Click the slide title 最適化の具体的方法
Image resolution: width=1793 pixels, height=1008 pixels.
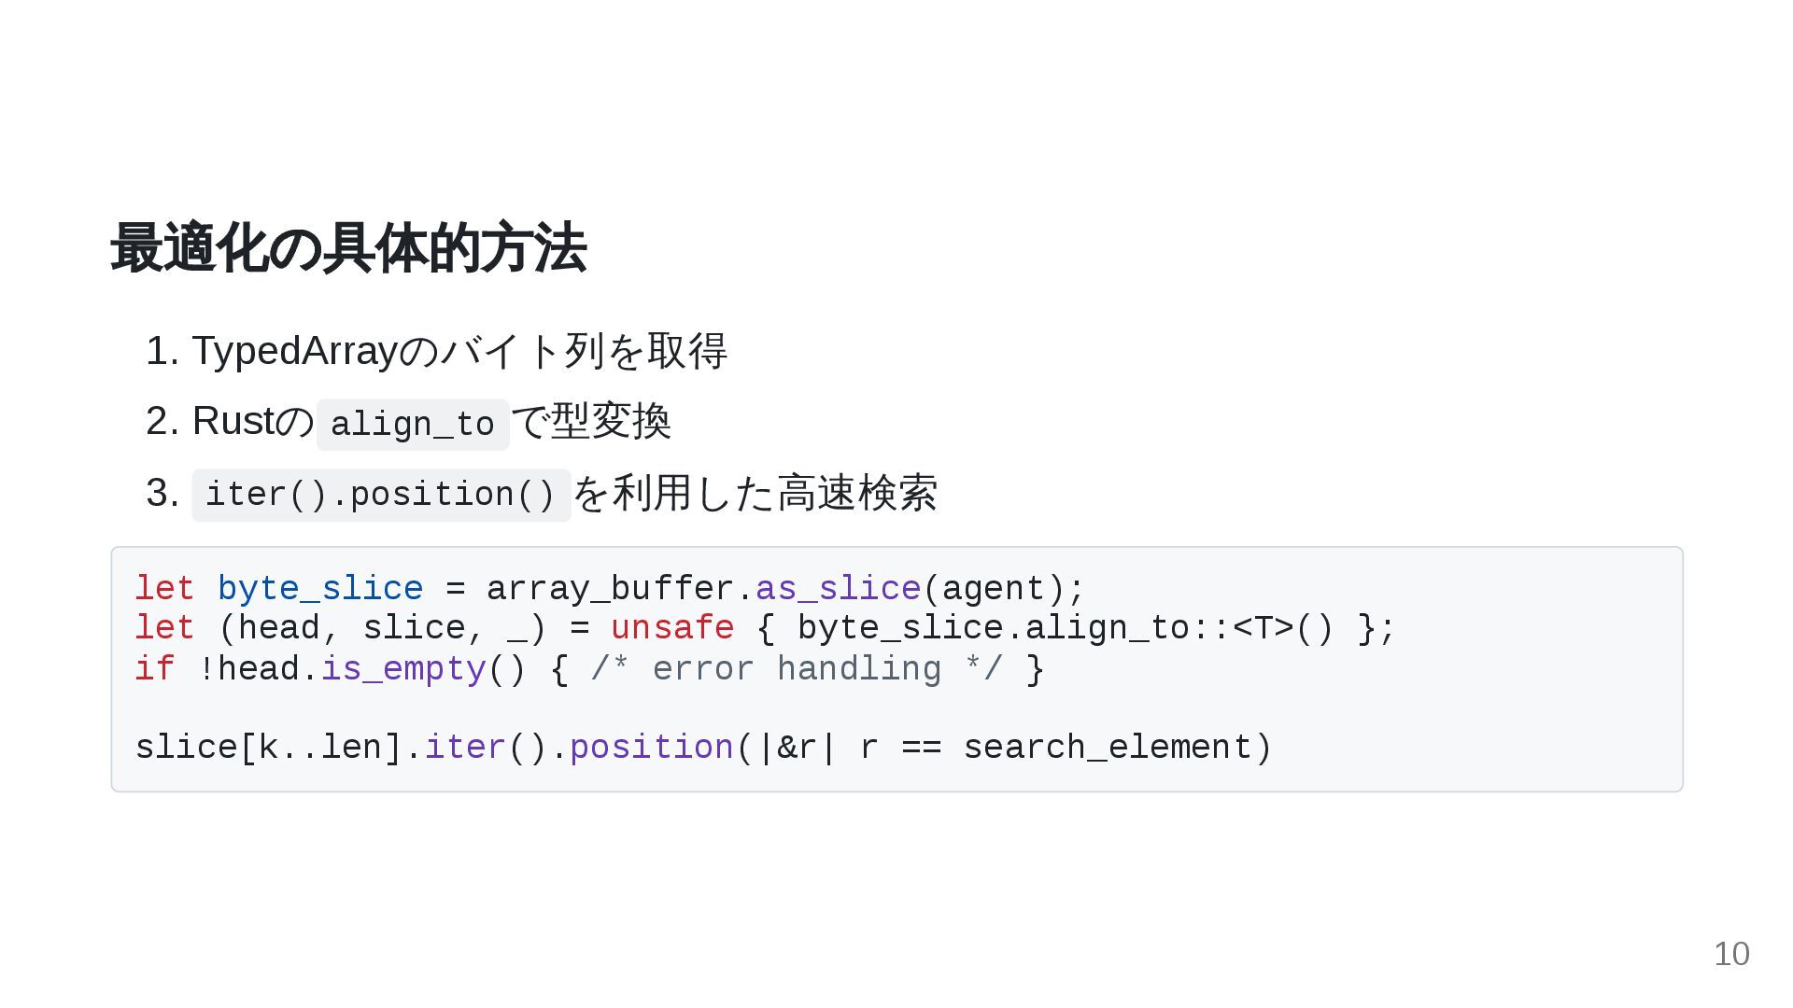(347, 248)
